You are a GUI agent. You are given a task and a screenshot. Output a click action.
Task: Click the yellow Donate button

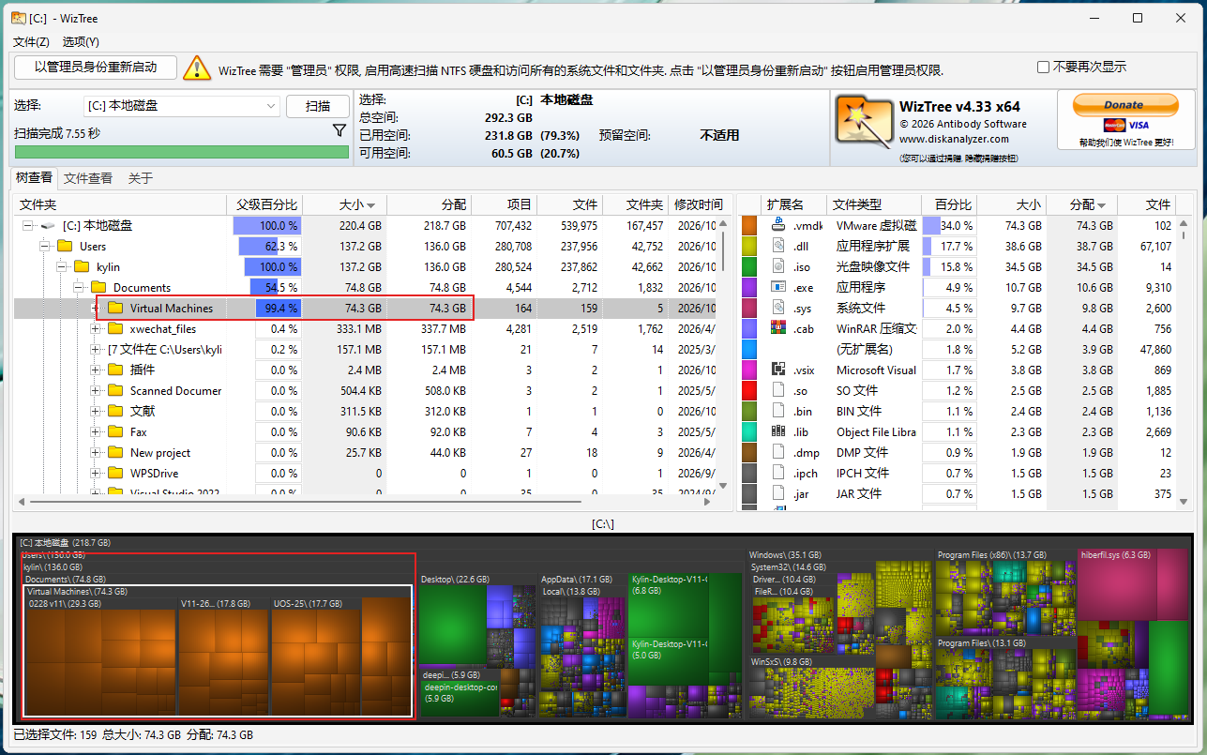click(x=1124, y=105)
